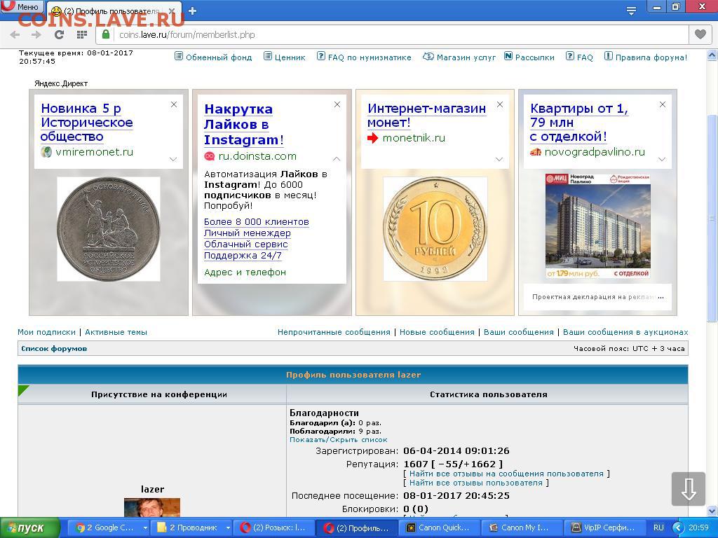Click the lazer user avatar
718x538 pixels.
(152, 508)
